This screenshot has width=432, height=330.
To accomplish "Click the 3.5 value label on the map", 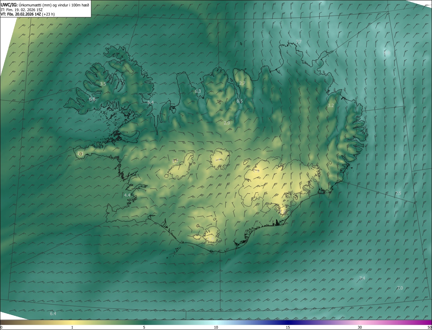I will tap(103, 84).
